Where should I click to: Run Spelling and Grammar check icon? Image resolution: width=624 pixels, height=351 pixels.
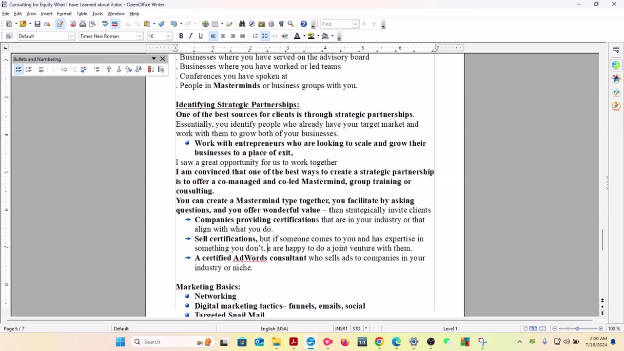(x=105, y=23)
